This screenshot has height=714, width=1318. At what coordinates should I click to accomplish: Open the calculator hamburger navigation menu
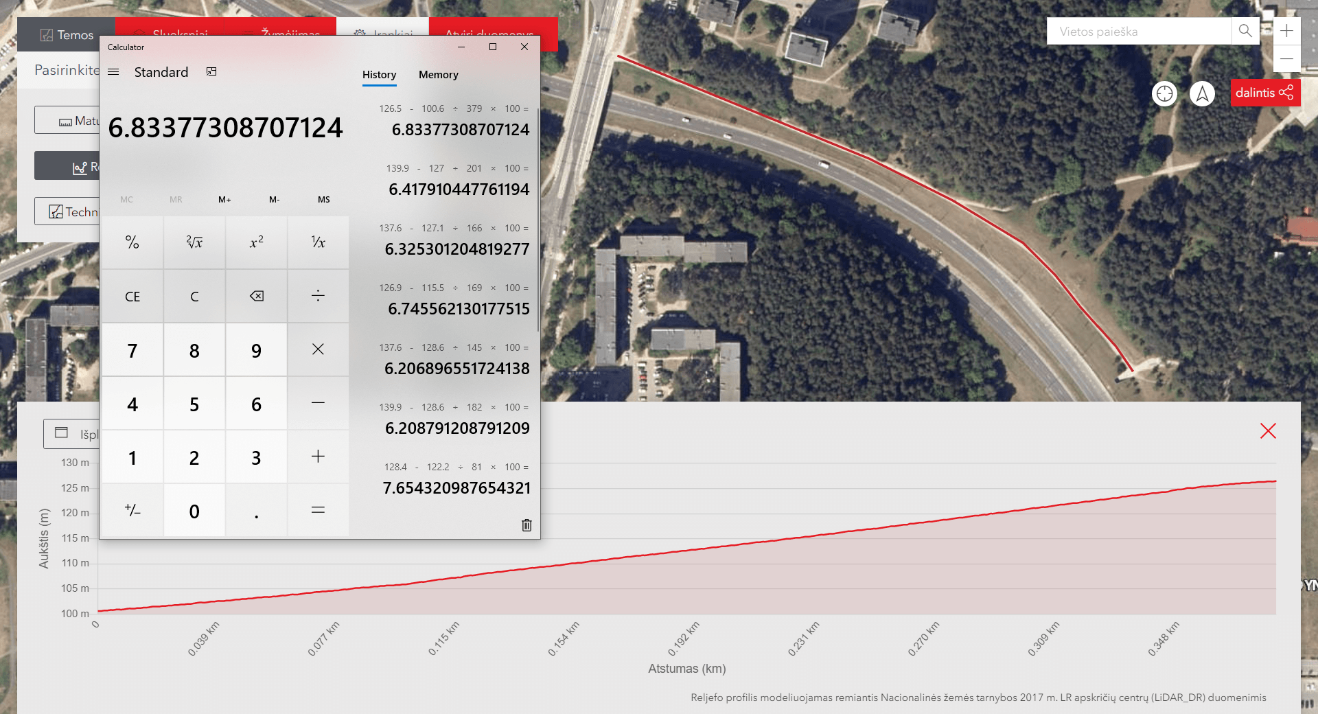coord(114,72)
